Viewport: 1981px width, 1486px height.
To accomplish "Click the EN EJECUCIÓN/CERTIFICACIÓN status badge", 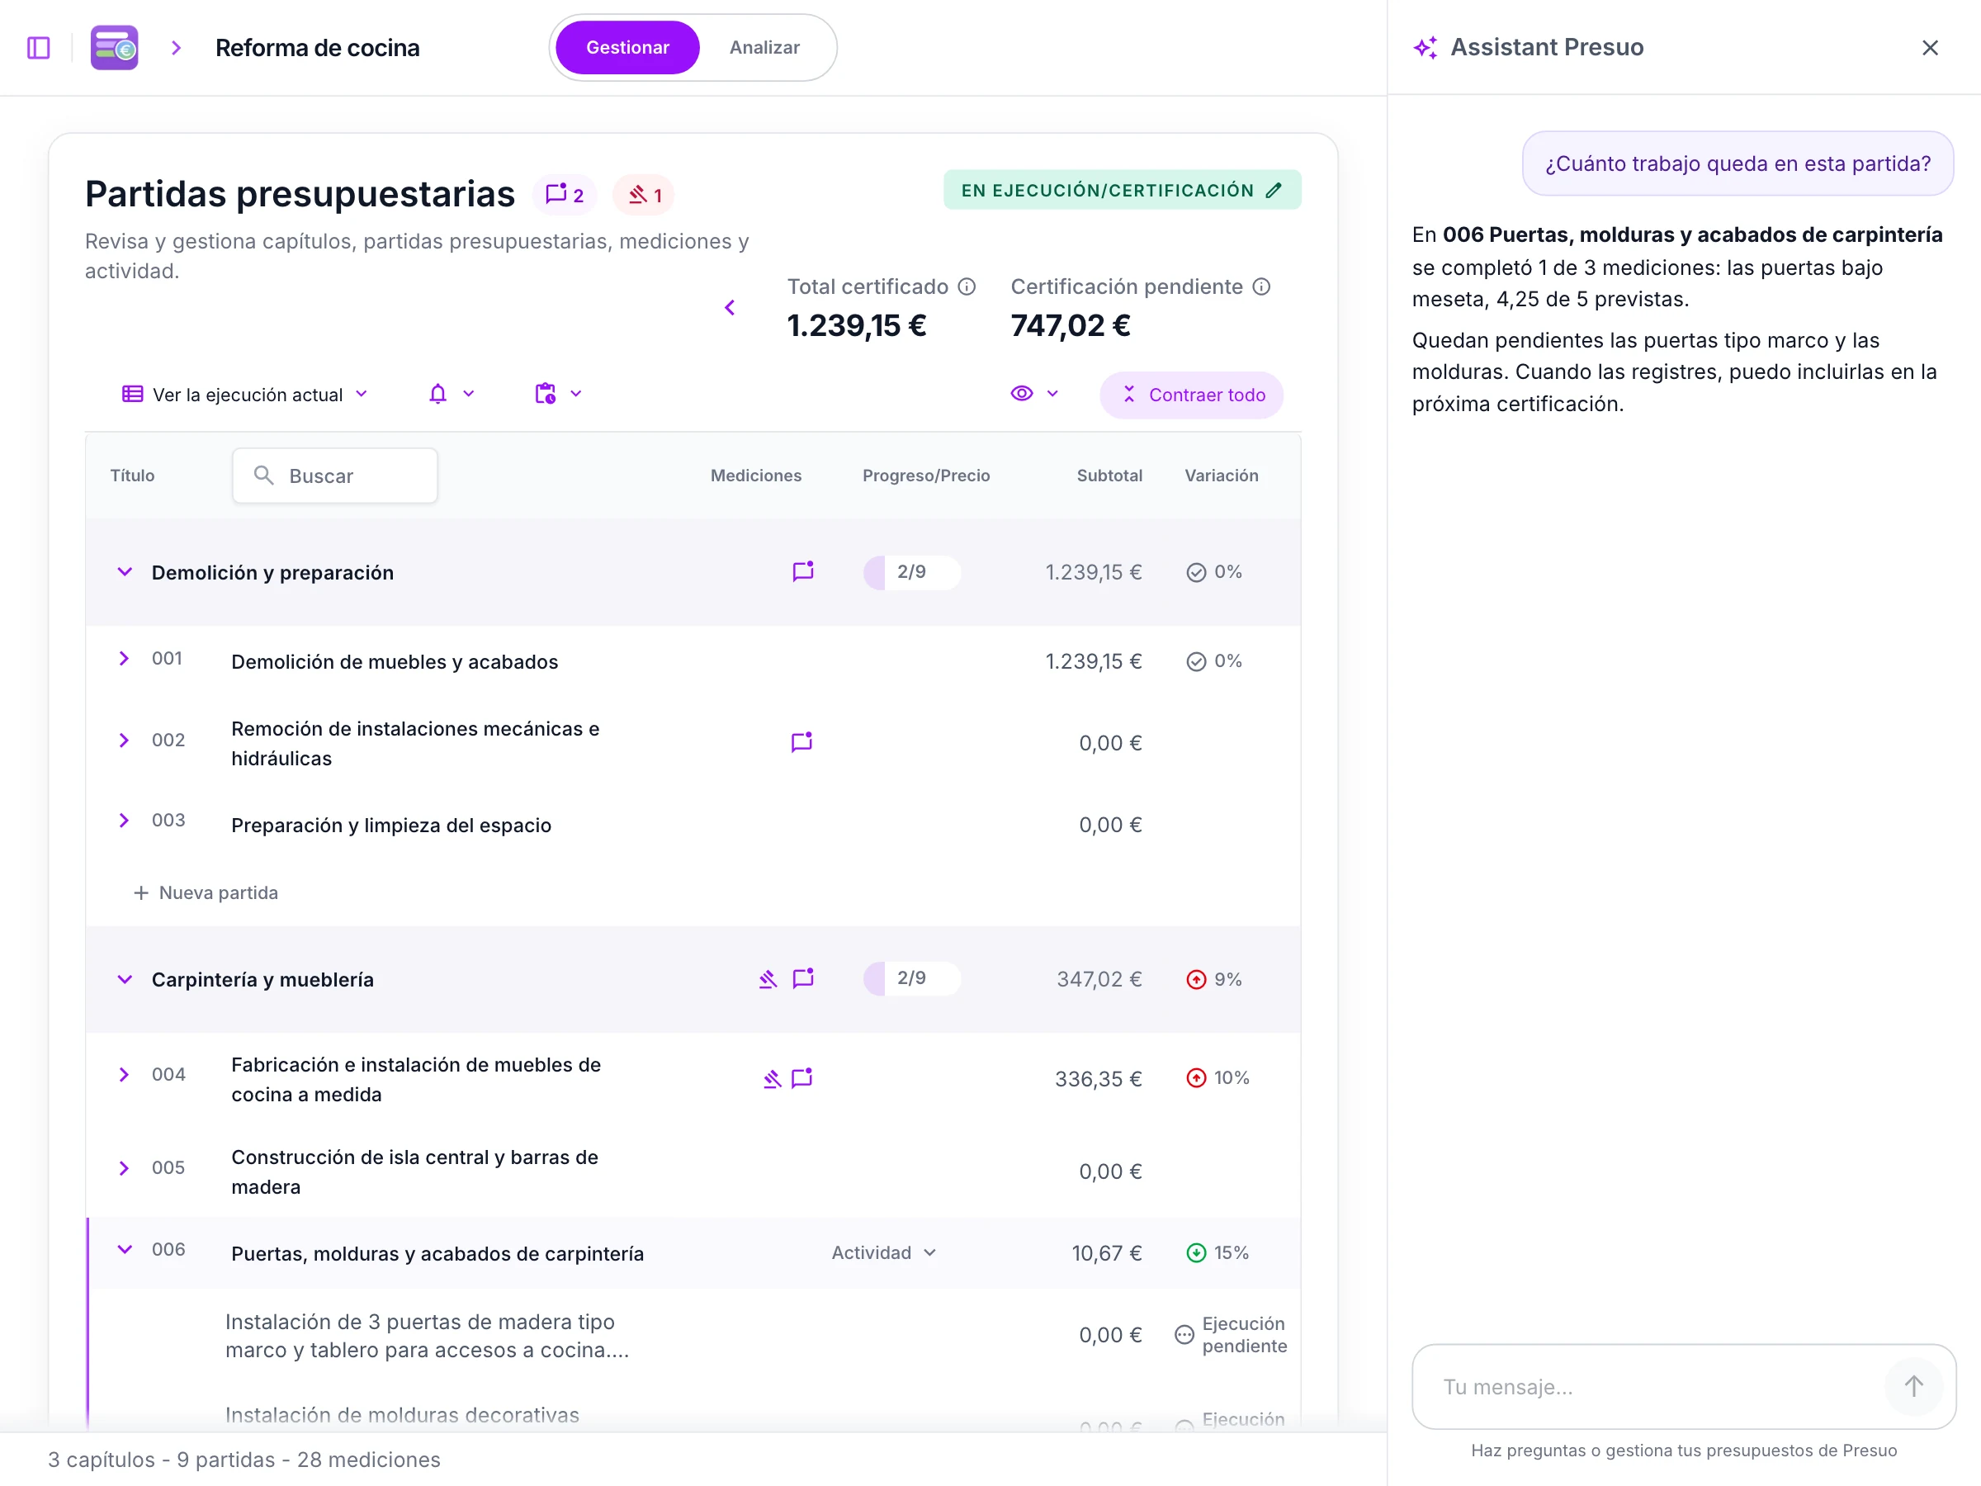I will [1121, 190].
